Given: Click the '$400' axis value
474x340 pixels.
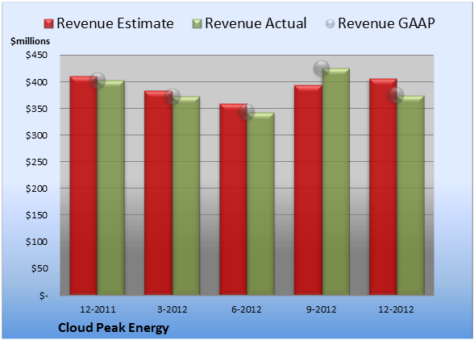Looking at the screenshot, I should (36, 82).
